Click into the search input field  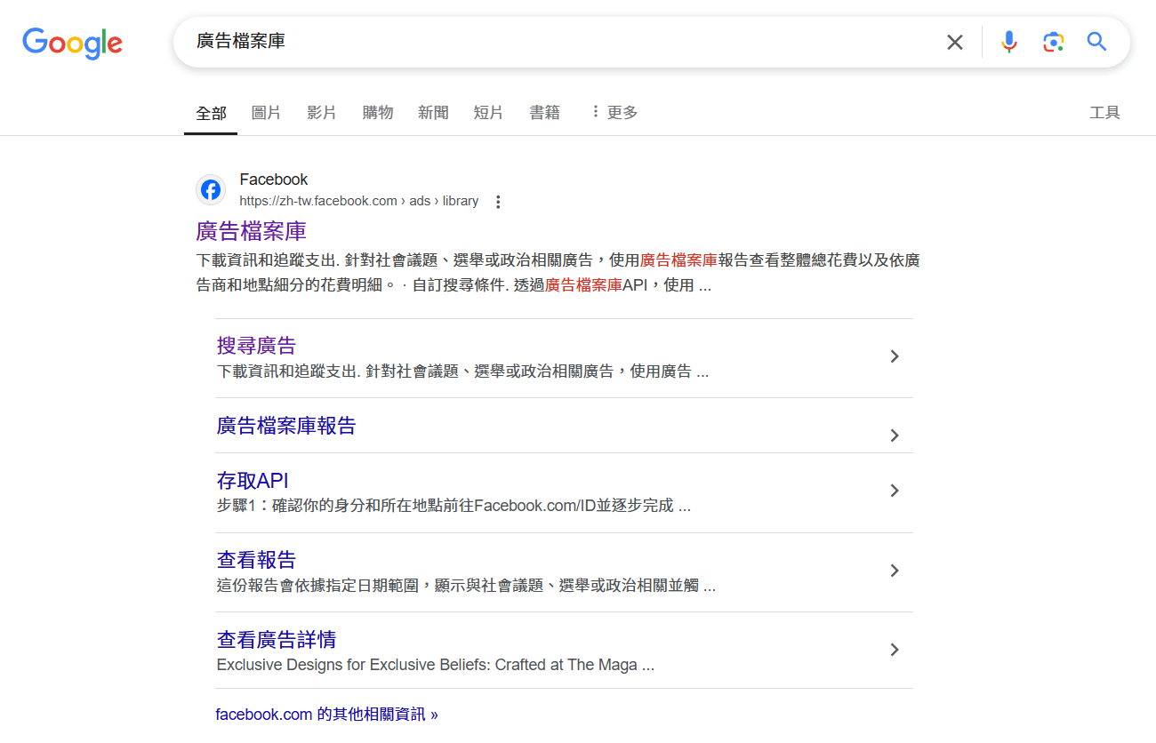click(551, 42)
